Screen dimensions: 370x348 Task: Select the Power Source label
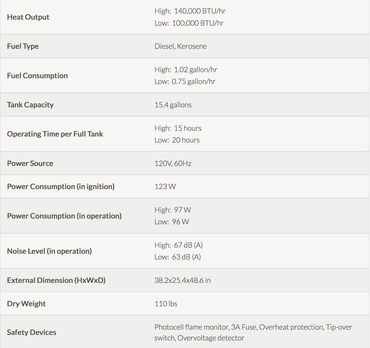pyautogui.click(x=30, y=163)
